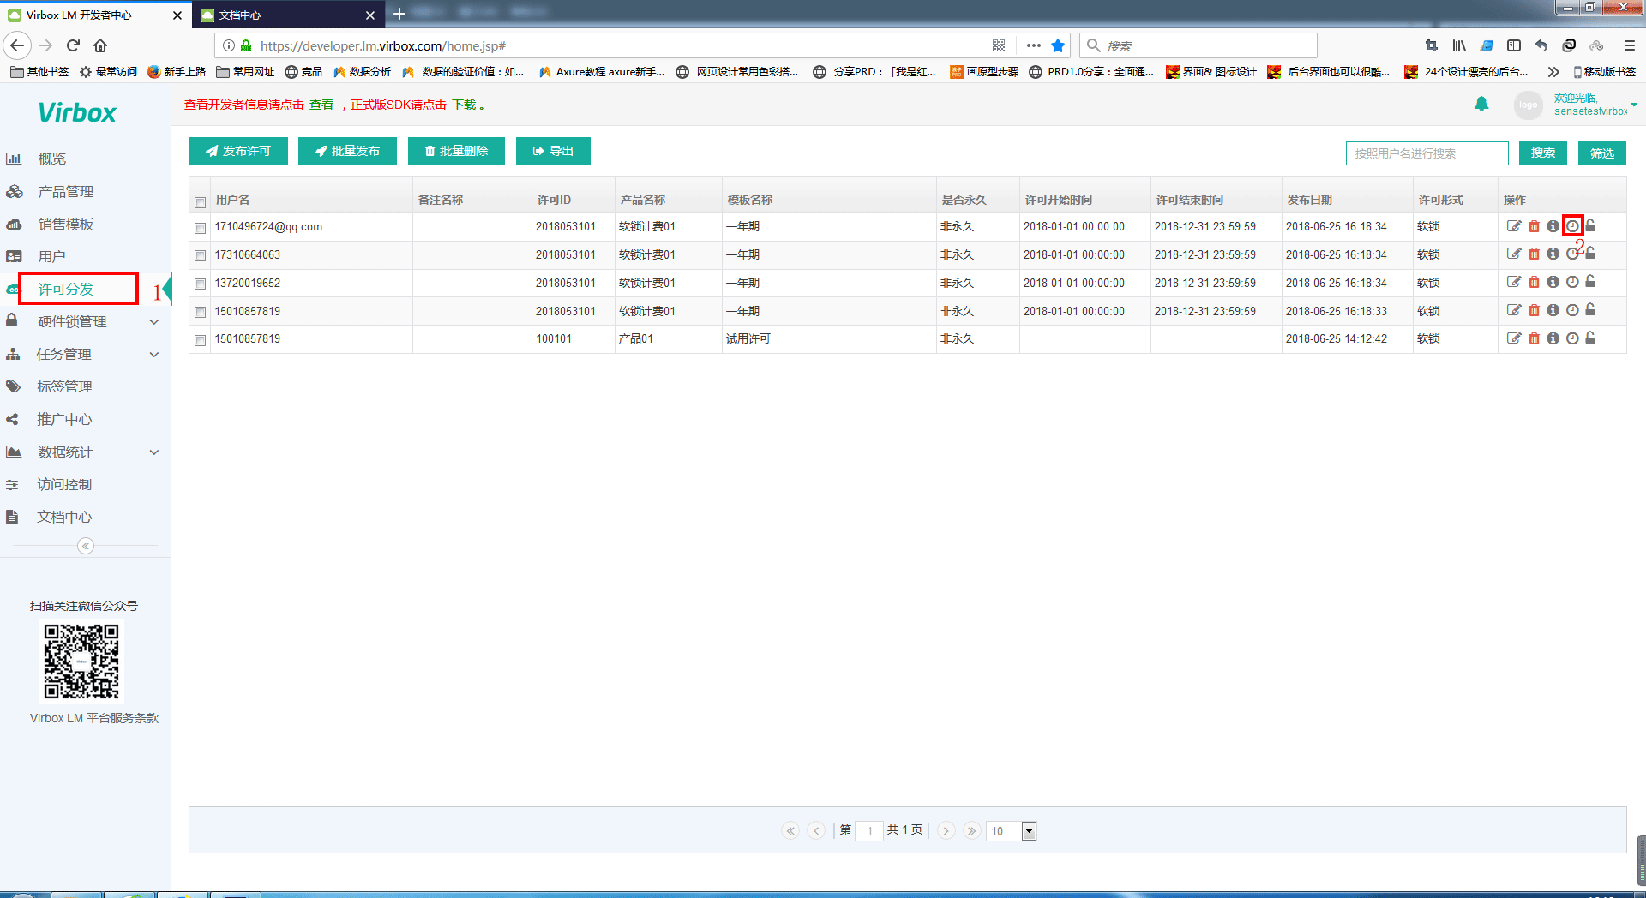Show info for 一年期 license of 15010857819
Viewport: 1646px width, 898px height.
(1553, 310)
